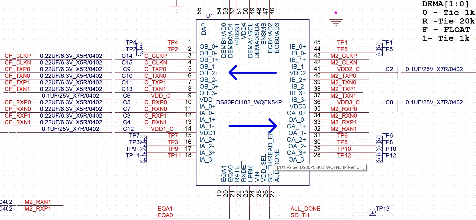Viewport: 476px width, 220px height.
Task: Pick the TP8 test point symbol
Action: 379,146
